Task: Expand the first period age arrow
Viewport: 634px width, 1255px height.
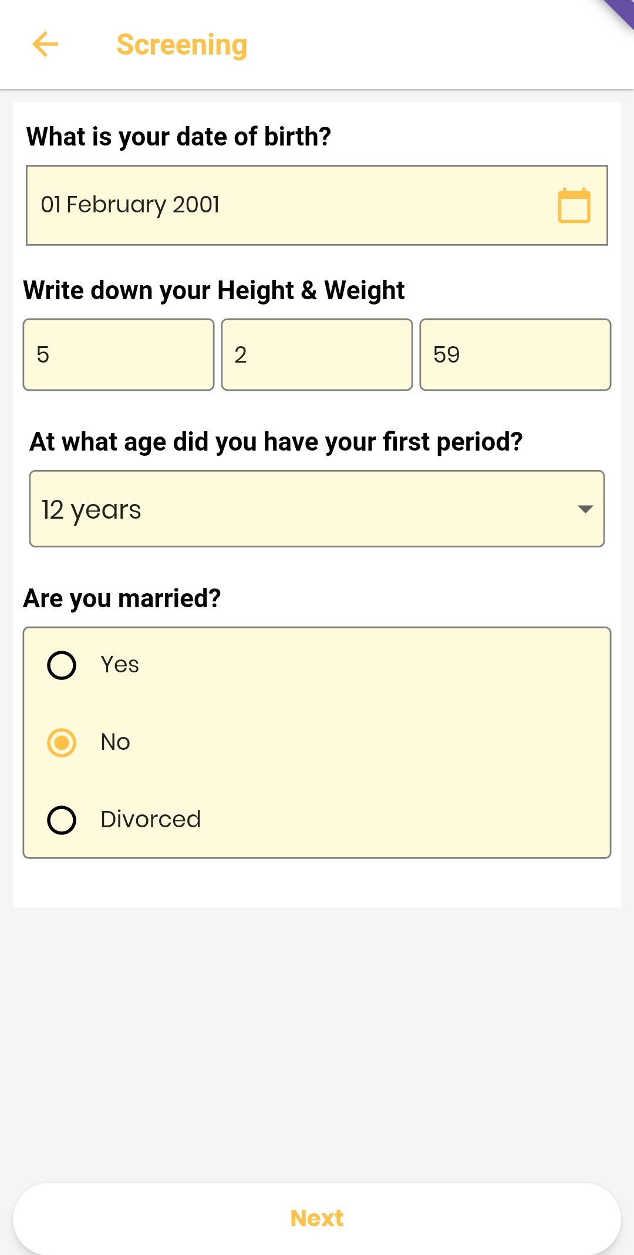Action: [585, 509]
